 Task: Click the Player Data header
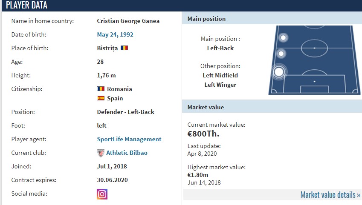pyautogui.click(x=26, y=6)
